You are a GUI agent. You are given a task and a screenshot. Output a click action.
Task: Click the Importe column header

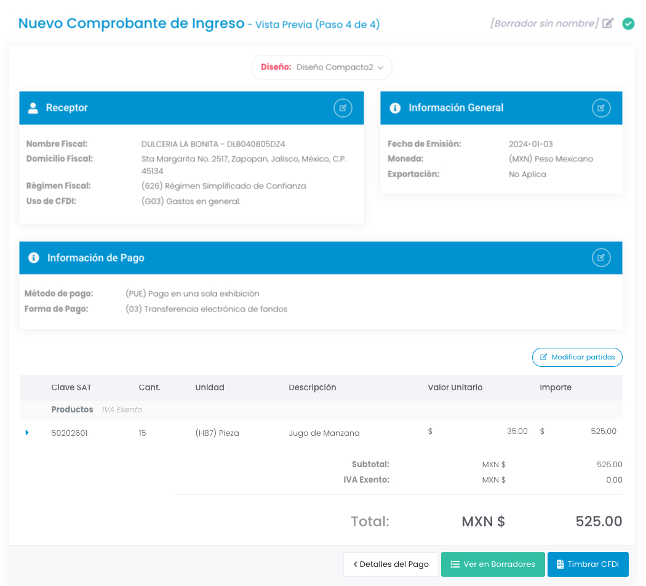click(x=556, y=387)
